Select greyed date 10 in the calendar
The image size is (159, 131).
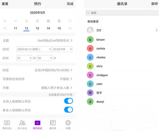pyautogui.click(x=5, y=28)
